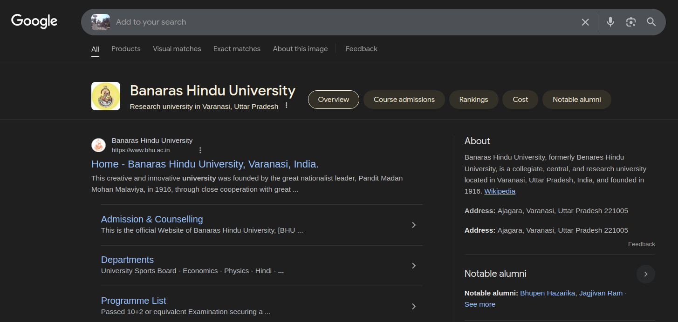678x322 pixels.
Task: Expand the Programme List row chevron
Action: 413,306
